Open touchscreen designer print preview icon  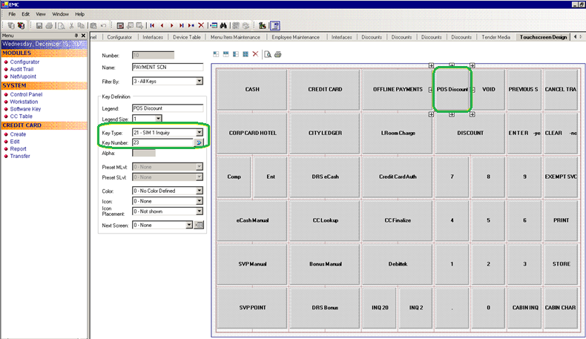(x=268, y=54)
